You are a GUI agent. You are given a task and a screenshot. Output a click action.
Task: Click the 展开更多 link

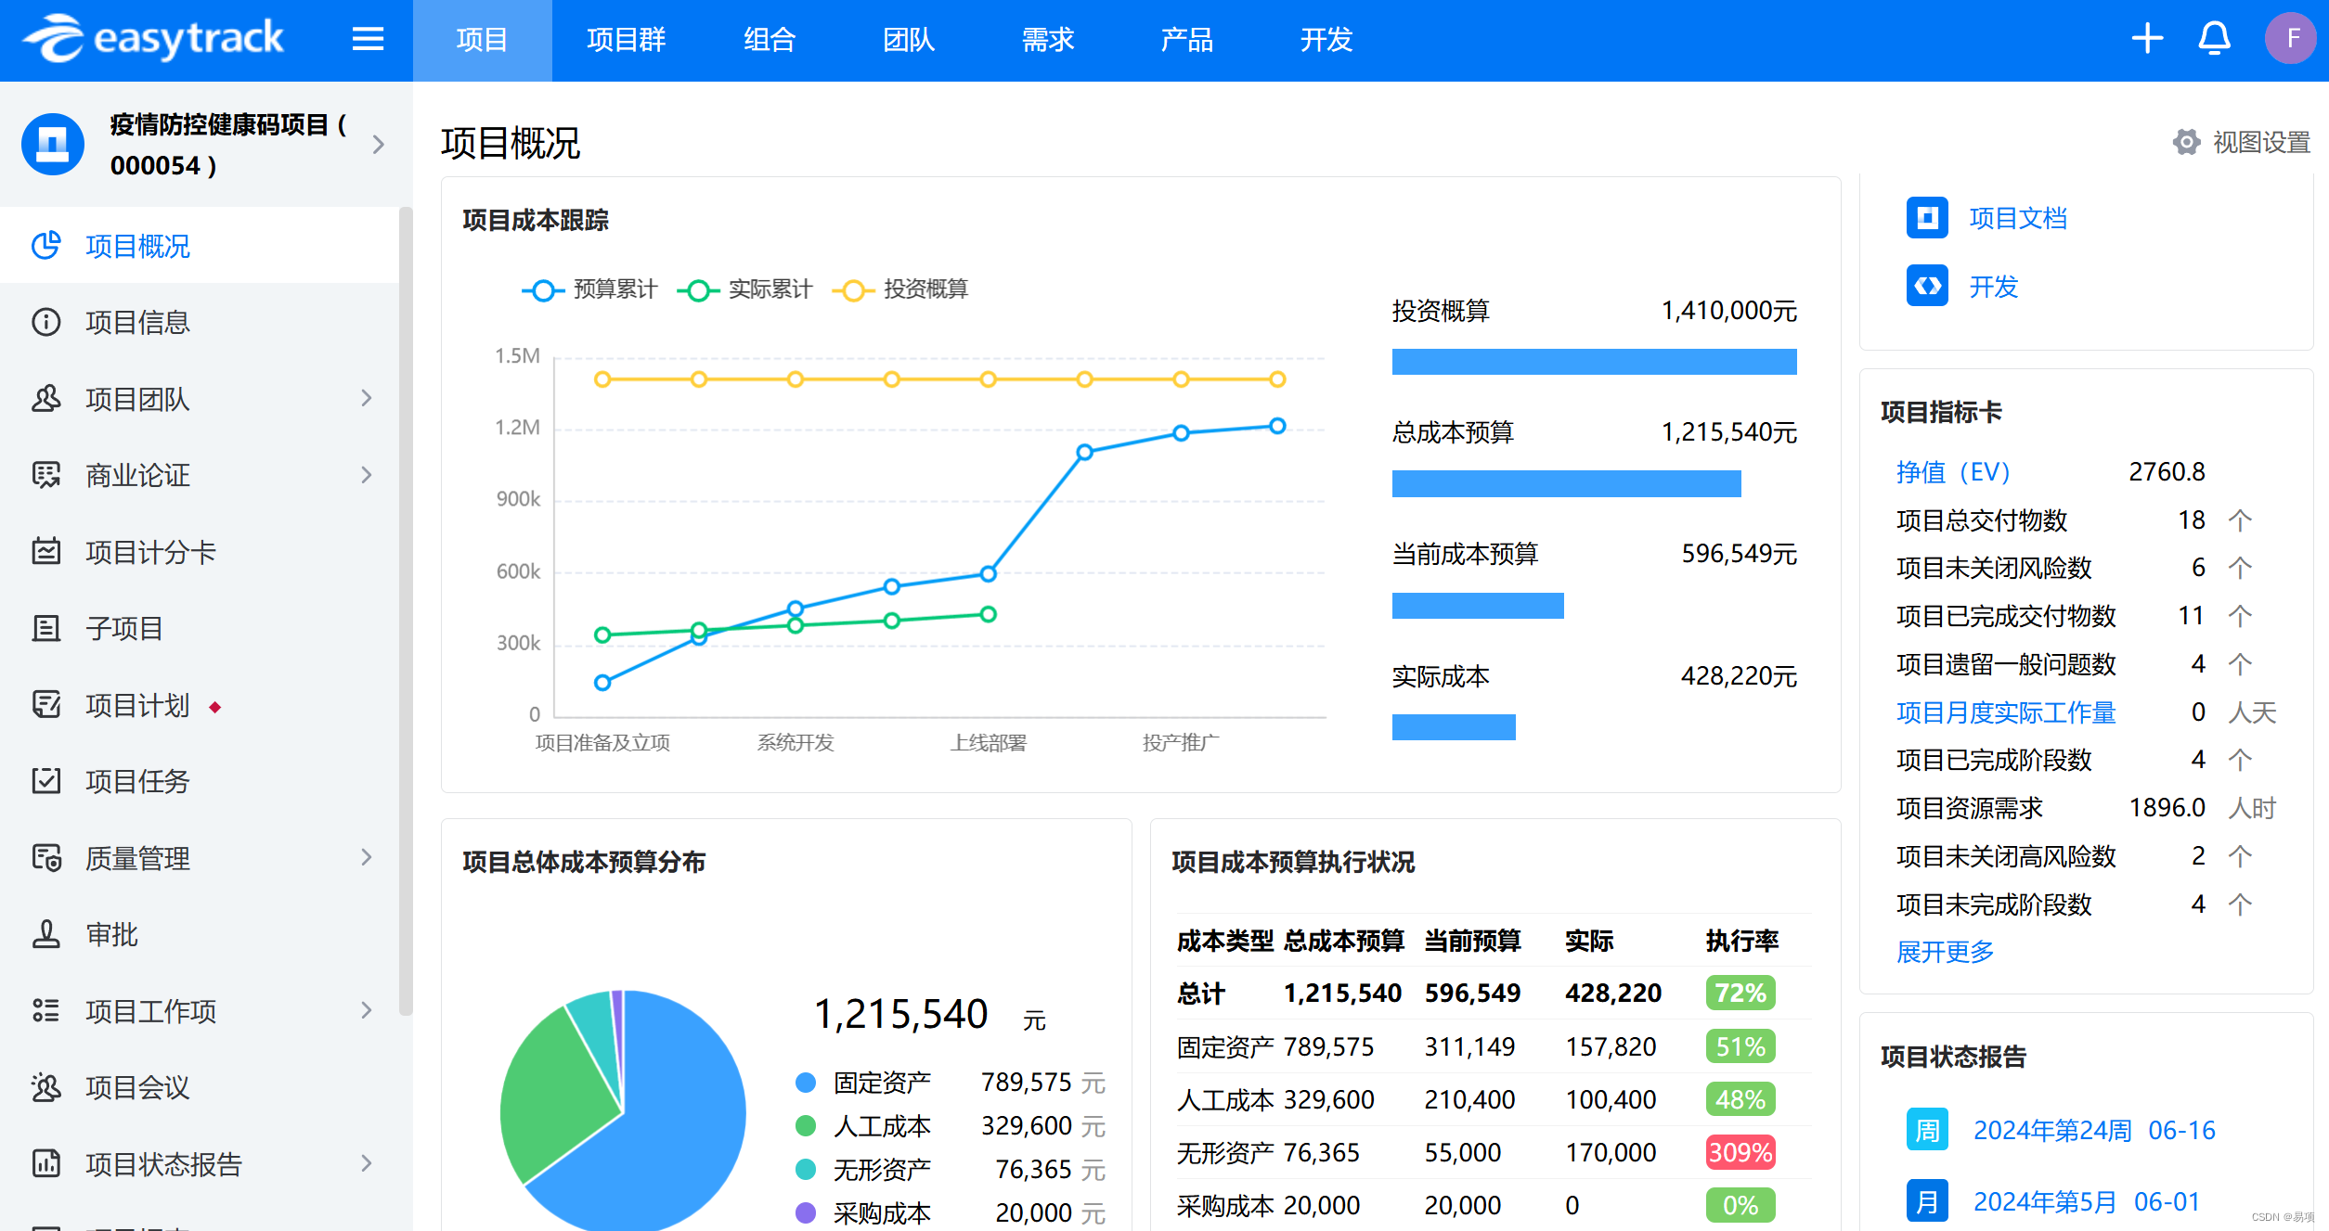[x=1945, y=952]
